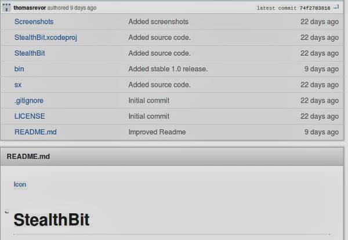Click the Icon image link in README
Image resolution: width=348 pixels, height=240 pixels.
pos(20,184)
